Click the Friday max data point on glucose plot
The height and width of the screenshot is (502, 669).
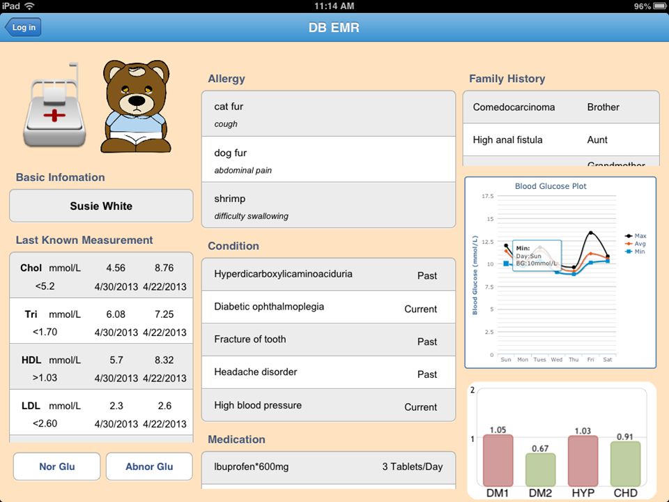[x=590, y=233]
